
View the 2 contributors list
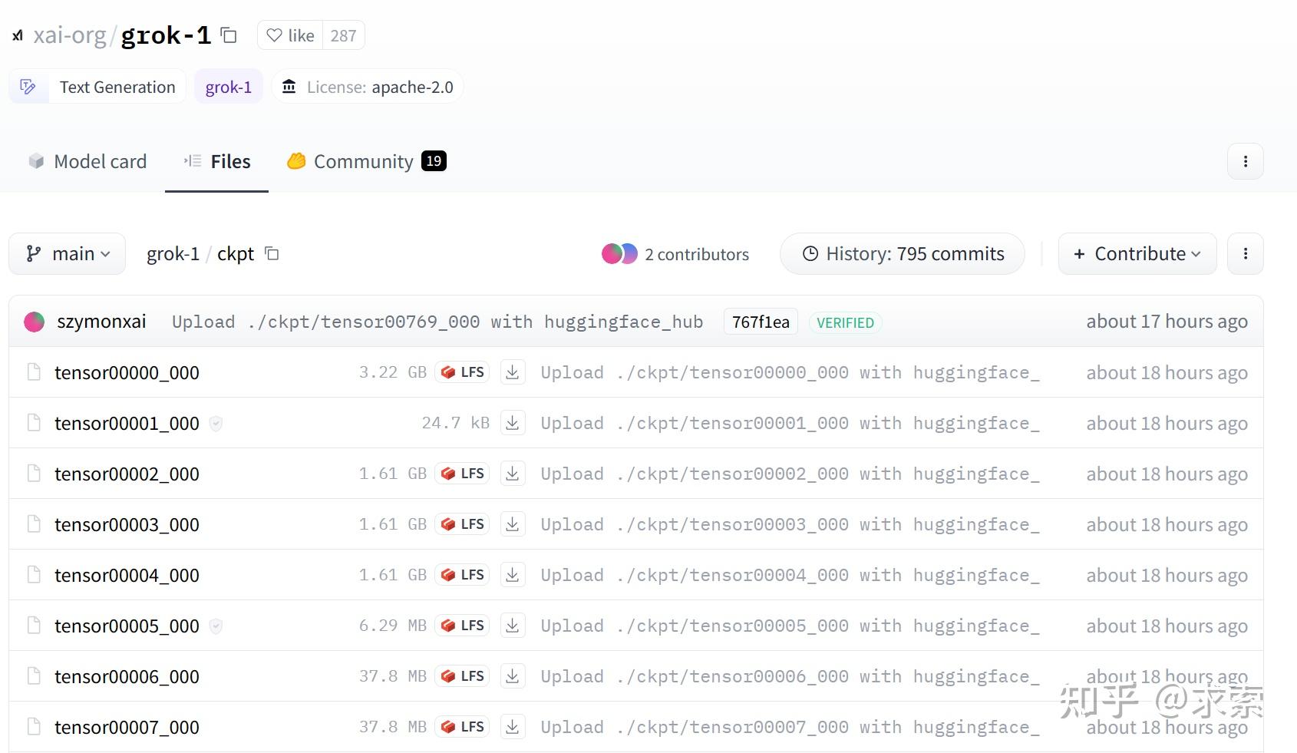[675, 254]
